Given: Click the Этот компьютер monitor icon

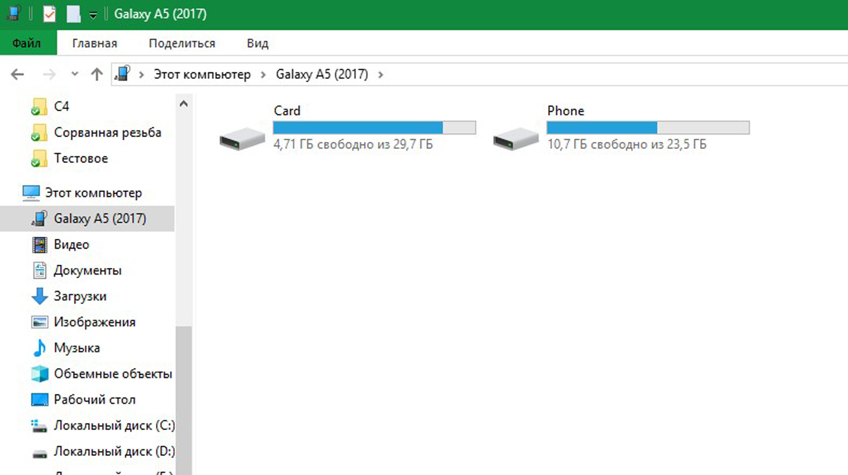Looking at the screenshot, I should click(31, 193).
